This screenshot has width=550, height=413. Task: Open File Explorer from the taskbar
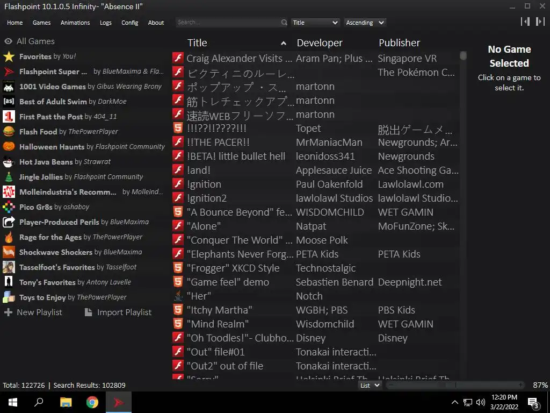pos(66,402)
